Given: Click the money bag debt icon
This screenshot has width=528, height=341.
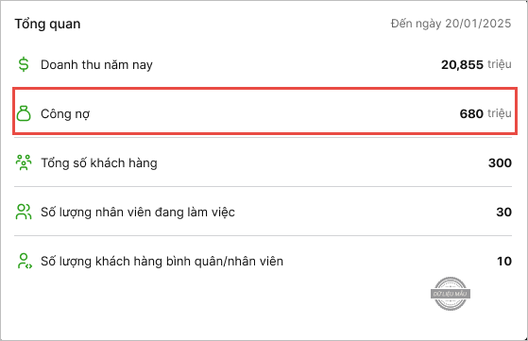Looking at the screenshot, I should 24,113.
